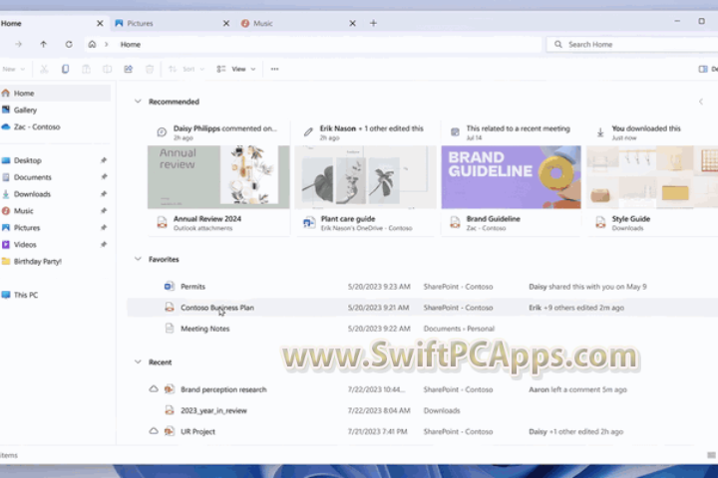
Task: Collapse the Favorites section
Action: point(138,259)
